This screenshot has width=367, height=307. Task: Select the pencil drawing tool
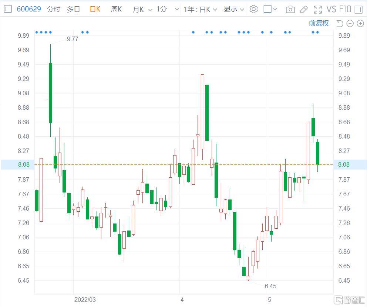304,9
